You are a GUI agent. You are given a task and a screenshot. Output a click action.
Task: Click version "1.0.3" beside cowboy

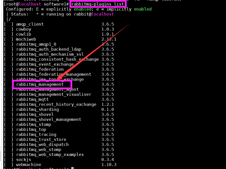point(108,29)
